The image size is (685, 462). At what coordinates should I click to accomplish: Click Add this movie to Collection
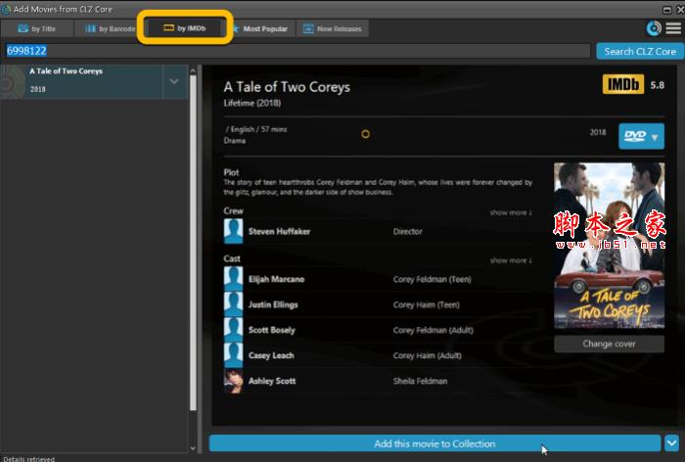(x=435, y=443)
